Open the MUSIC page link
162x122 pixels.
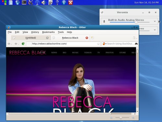click(75, 53)
